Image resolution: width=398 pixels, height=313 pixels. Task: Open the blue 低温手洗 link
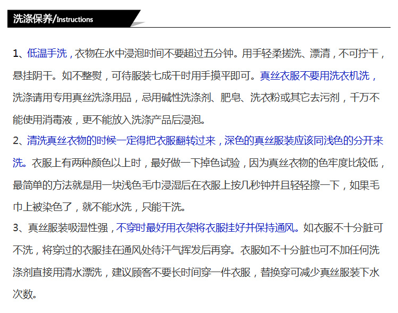tap(47, 53)
